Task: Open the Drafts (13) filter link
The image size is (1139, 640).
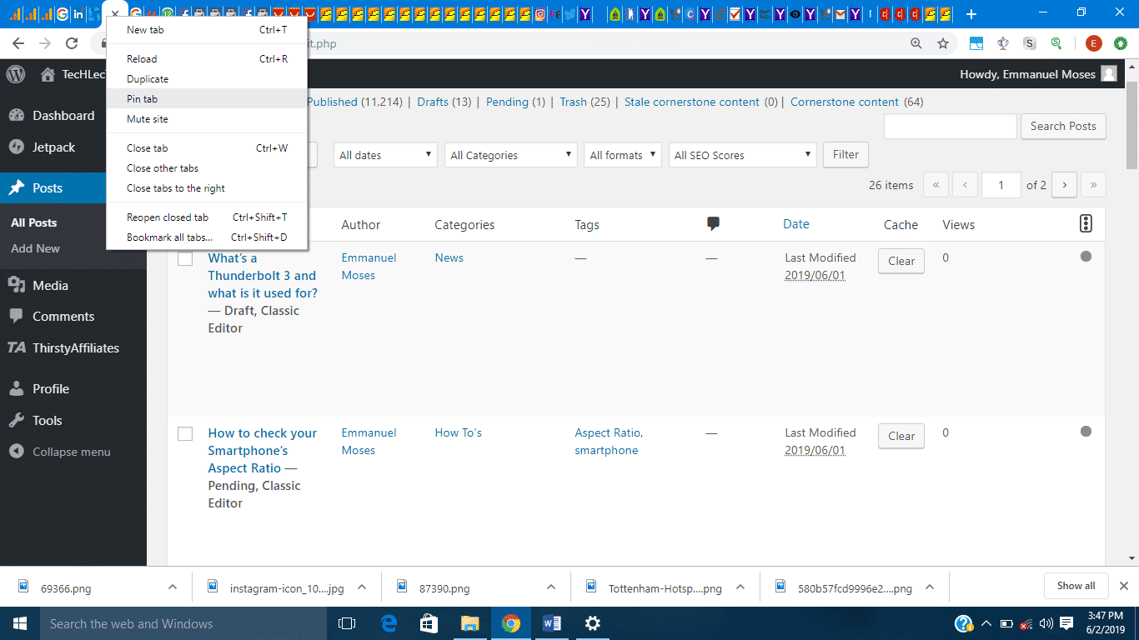Action: pos(444,102)
